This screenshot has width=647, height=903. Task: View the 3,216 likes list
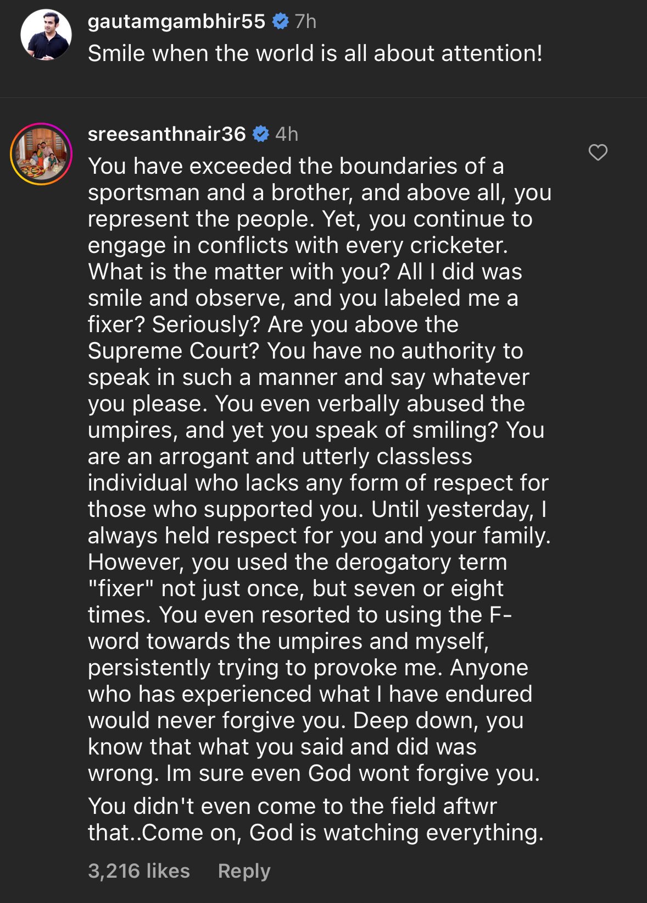[x=139, y=871]
